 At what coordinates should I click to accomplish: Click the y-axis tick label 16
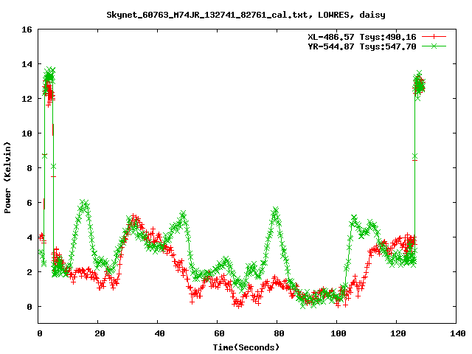(x=27, y=29)
